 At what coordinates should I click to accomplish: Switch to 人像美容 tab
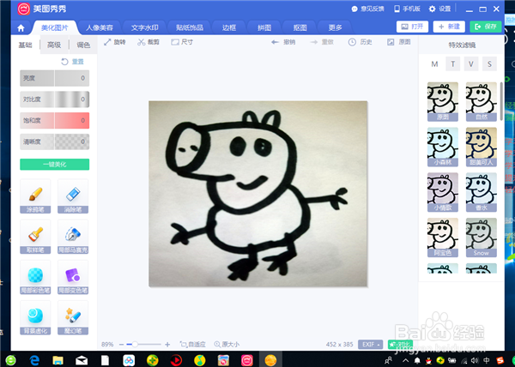pyautogui.click(x=100, y=28)
